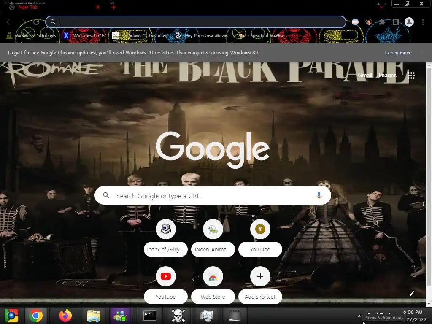Image resolution: width=432 pixels, height=324 pixels.
Task: Click Learn more in the update banner
Action: tap(398, 53)
